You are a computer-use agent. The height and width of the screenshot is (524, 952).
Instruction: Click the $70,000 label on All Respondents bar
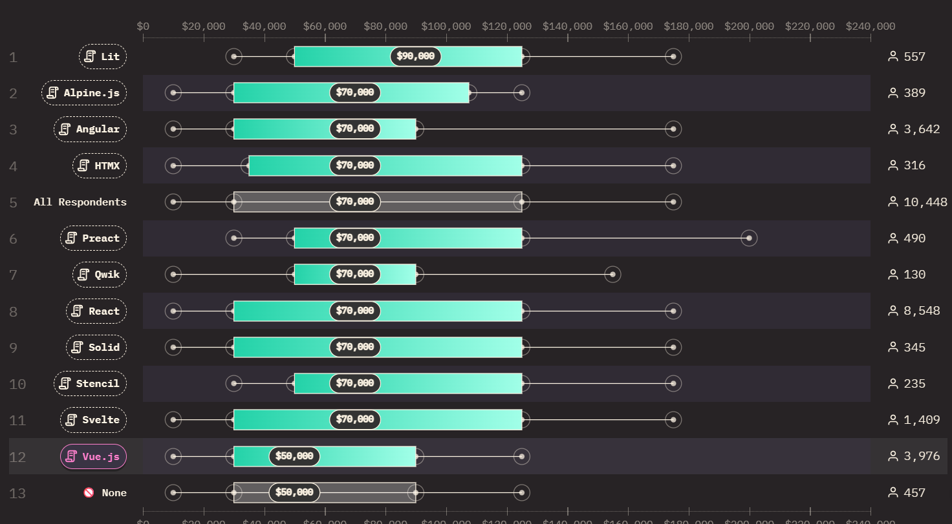point(355,202)
